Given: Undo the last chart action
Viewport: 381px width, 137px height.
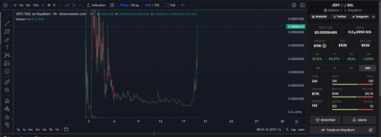Looking at the screenshot, I should click(182, 5).
